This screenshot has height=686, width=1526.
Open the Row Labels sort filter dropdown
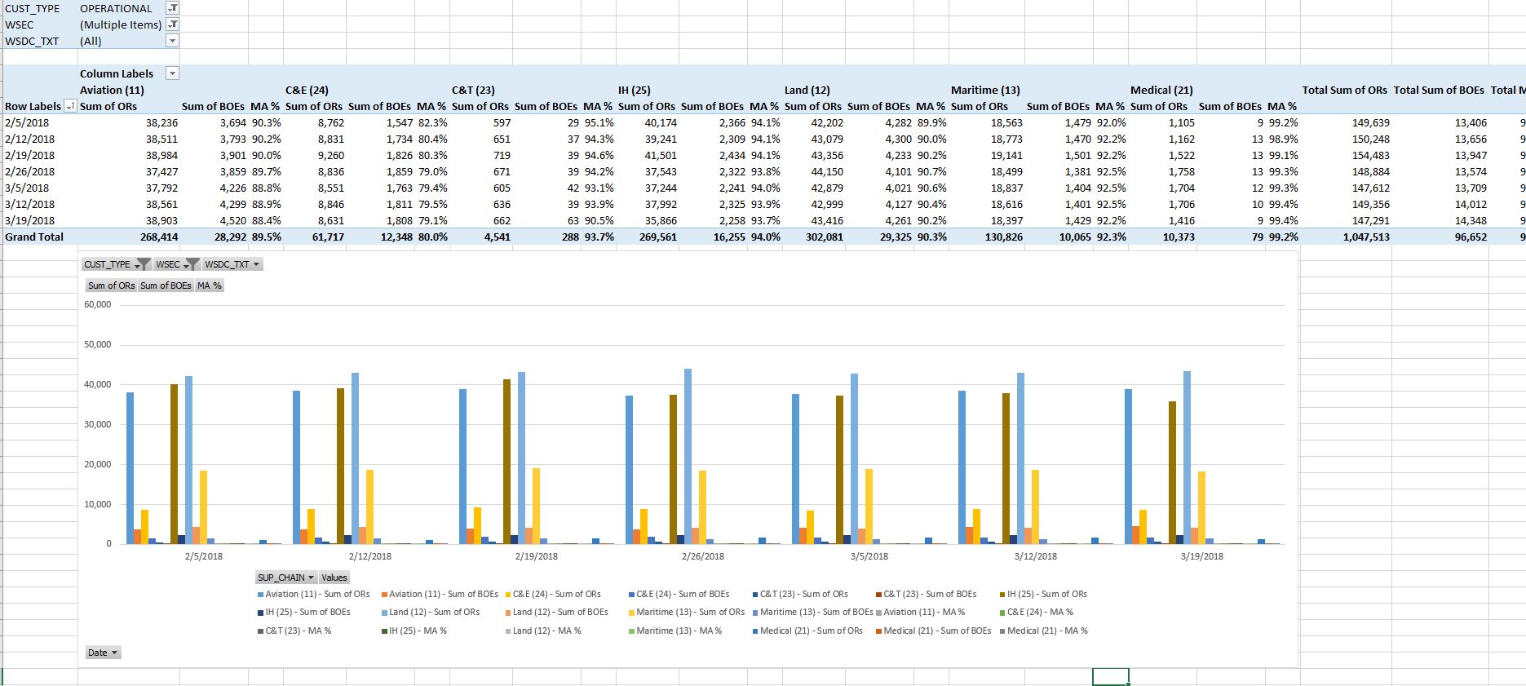[70, 106]
